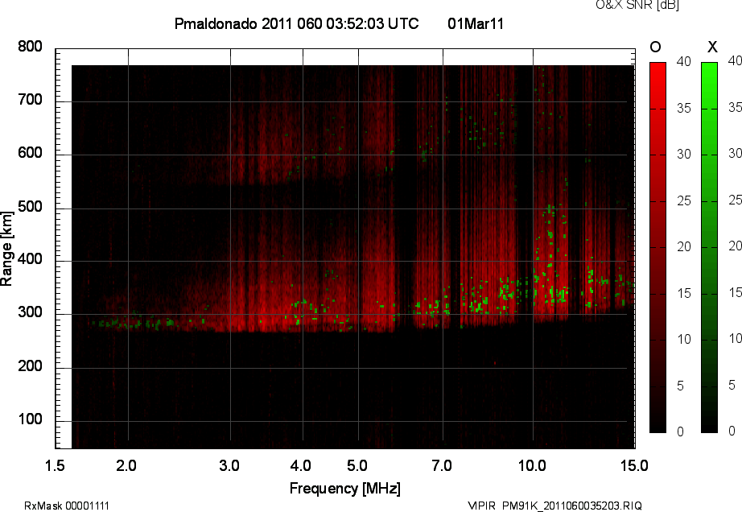
Task: Click the green X SNR color bar
Action: tap(709, 246)
